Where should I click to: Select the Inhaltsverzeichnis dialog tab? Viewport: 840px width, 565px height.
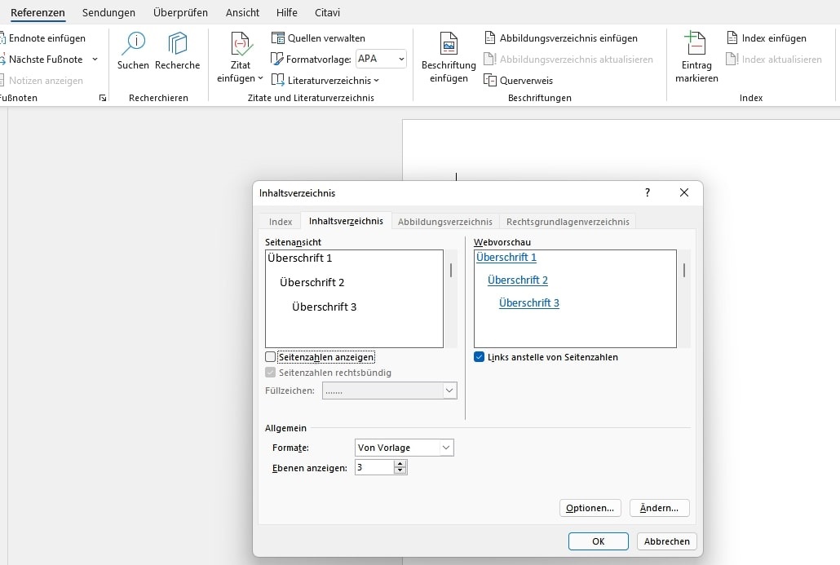(346, 221)
